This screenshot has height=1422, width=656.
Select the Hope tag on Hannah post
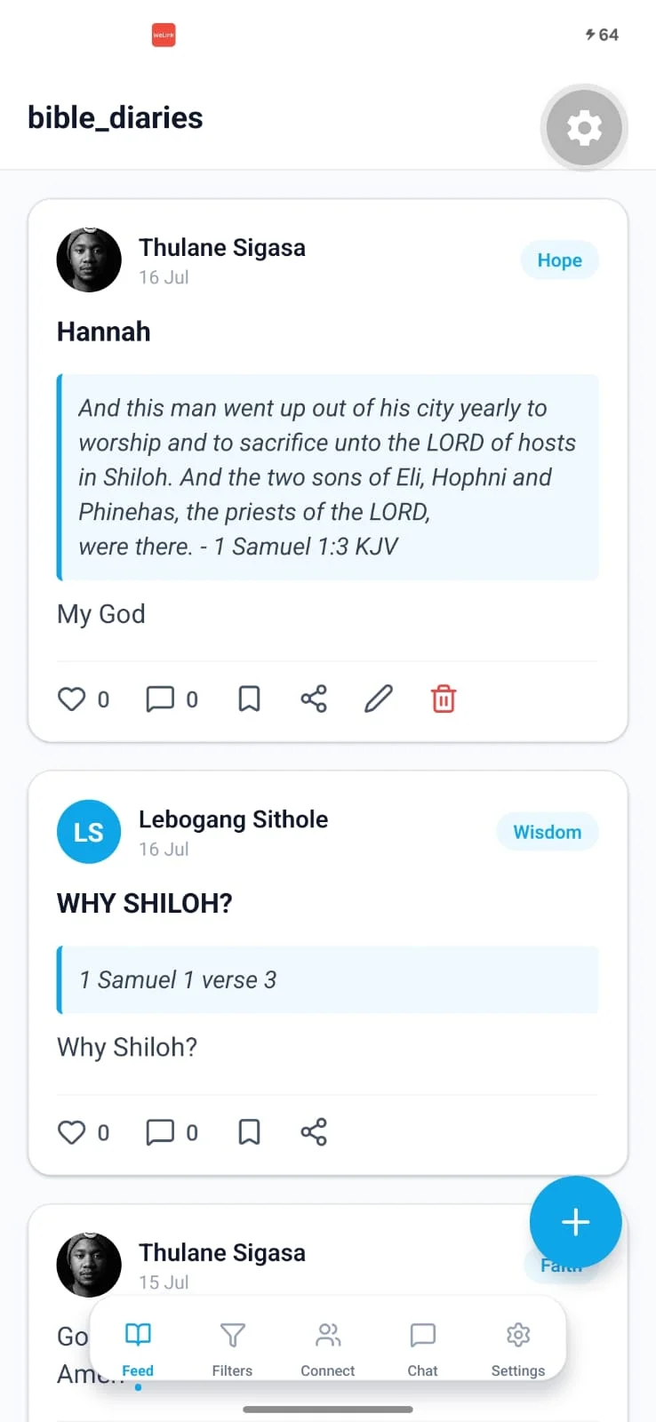pos(560,260)
